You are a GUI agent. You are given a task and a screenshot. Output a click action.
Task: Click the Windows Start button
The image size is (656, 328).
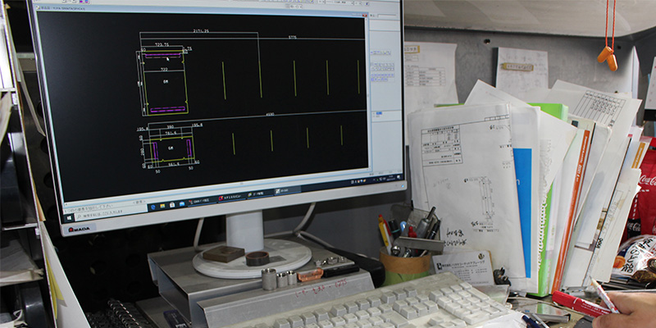(x=68, y=218)
